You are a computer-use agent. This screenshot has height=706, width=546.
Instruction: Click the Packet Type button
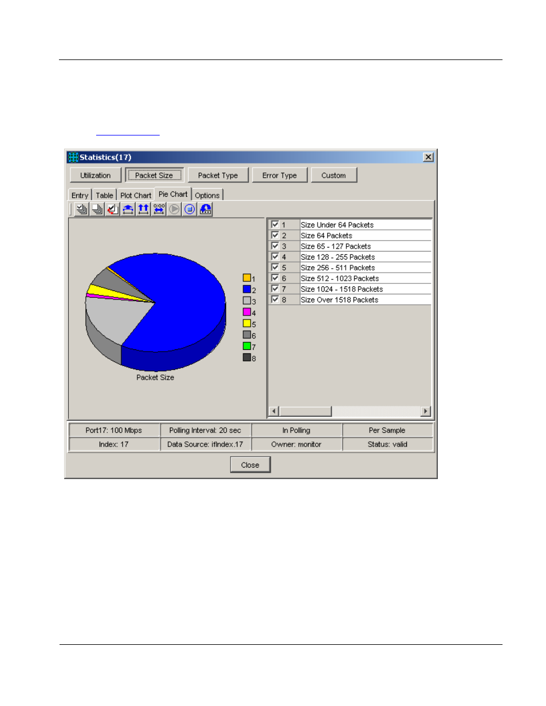[x=218, y=175]
